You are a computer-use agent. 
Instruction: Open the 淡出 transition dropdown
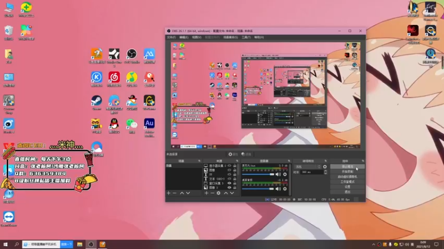coord(307,167)
